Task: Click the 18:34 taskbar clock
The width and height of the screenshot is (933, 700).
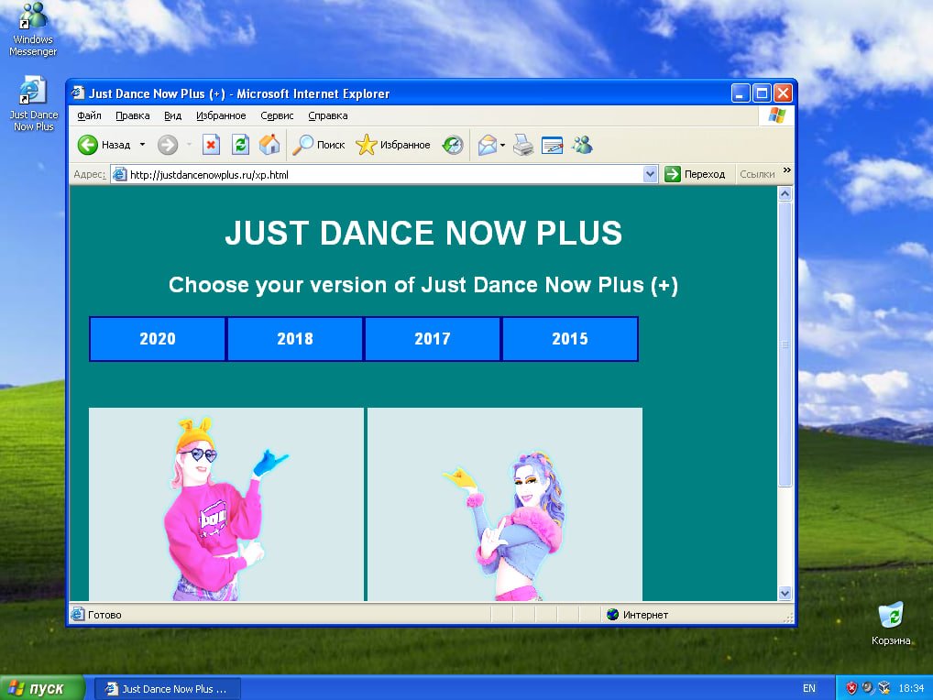Action: coord(911,688)
